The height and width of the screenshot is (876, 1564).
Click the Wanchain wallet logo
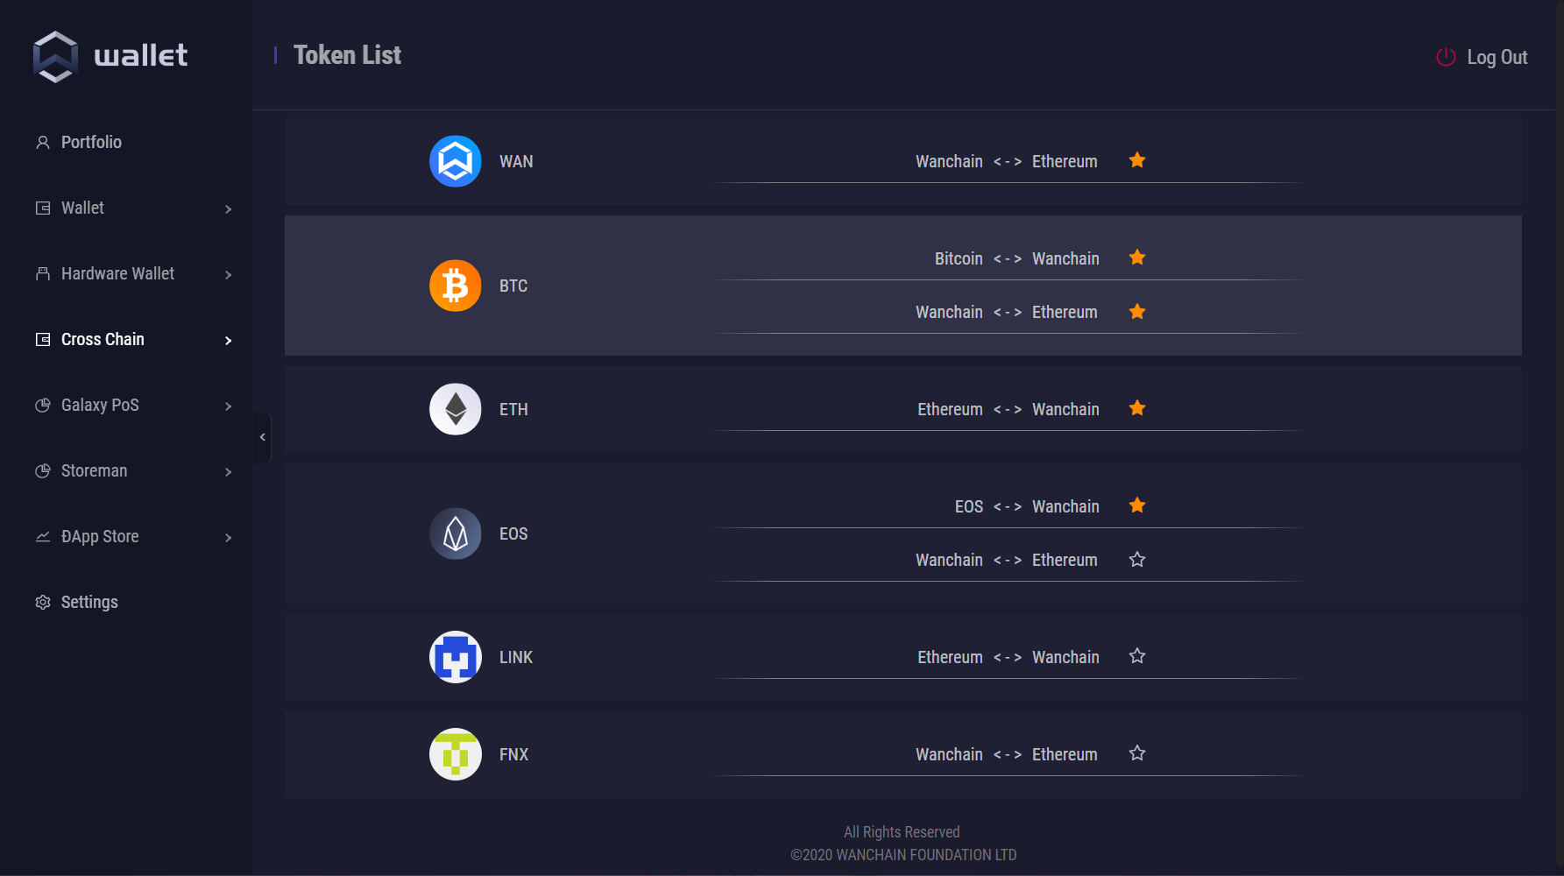tap(110, 57)
